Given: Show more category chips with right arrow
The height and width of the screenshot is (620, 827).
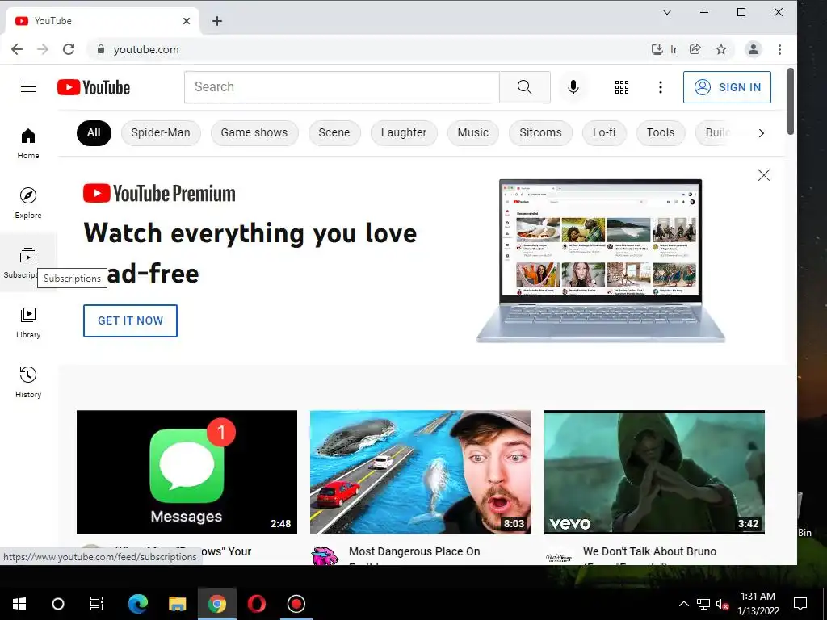Looking at the screenshot, I should pos(761,133).
